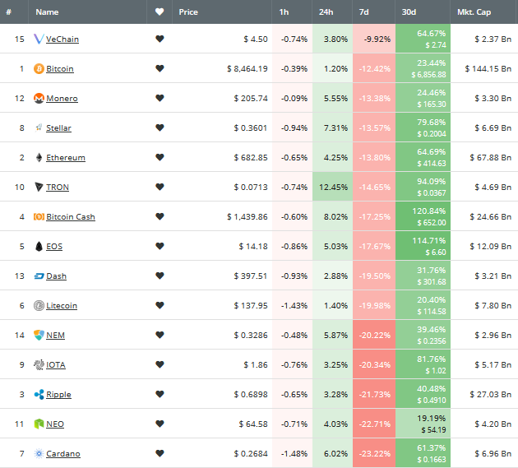
Task: Open the Litecoin link
Action: click(62, 305)
